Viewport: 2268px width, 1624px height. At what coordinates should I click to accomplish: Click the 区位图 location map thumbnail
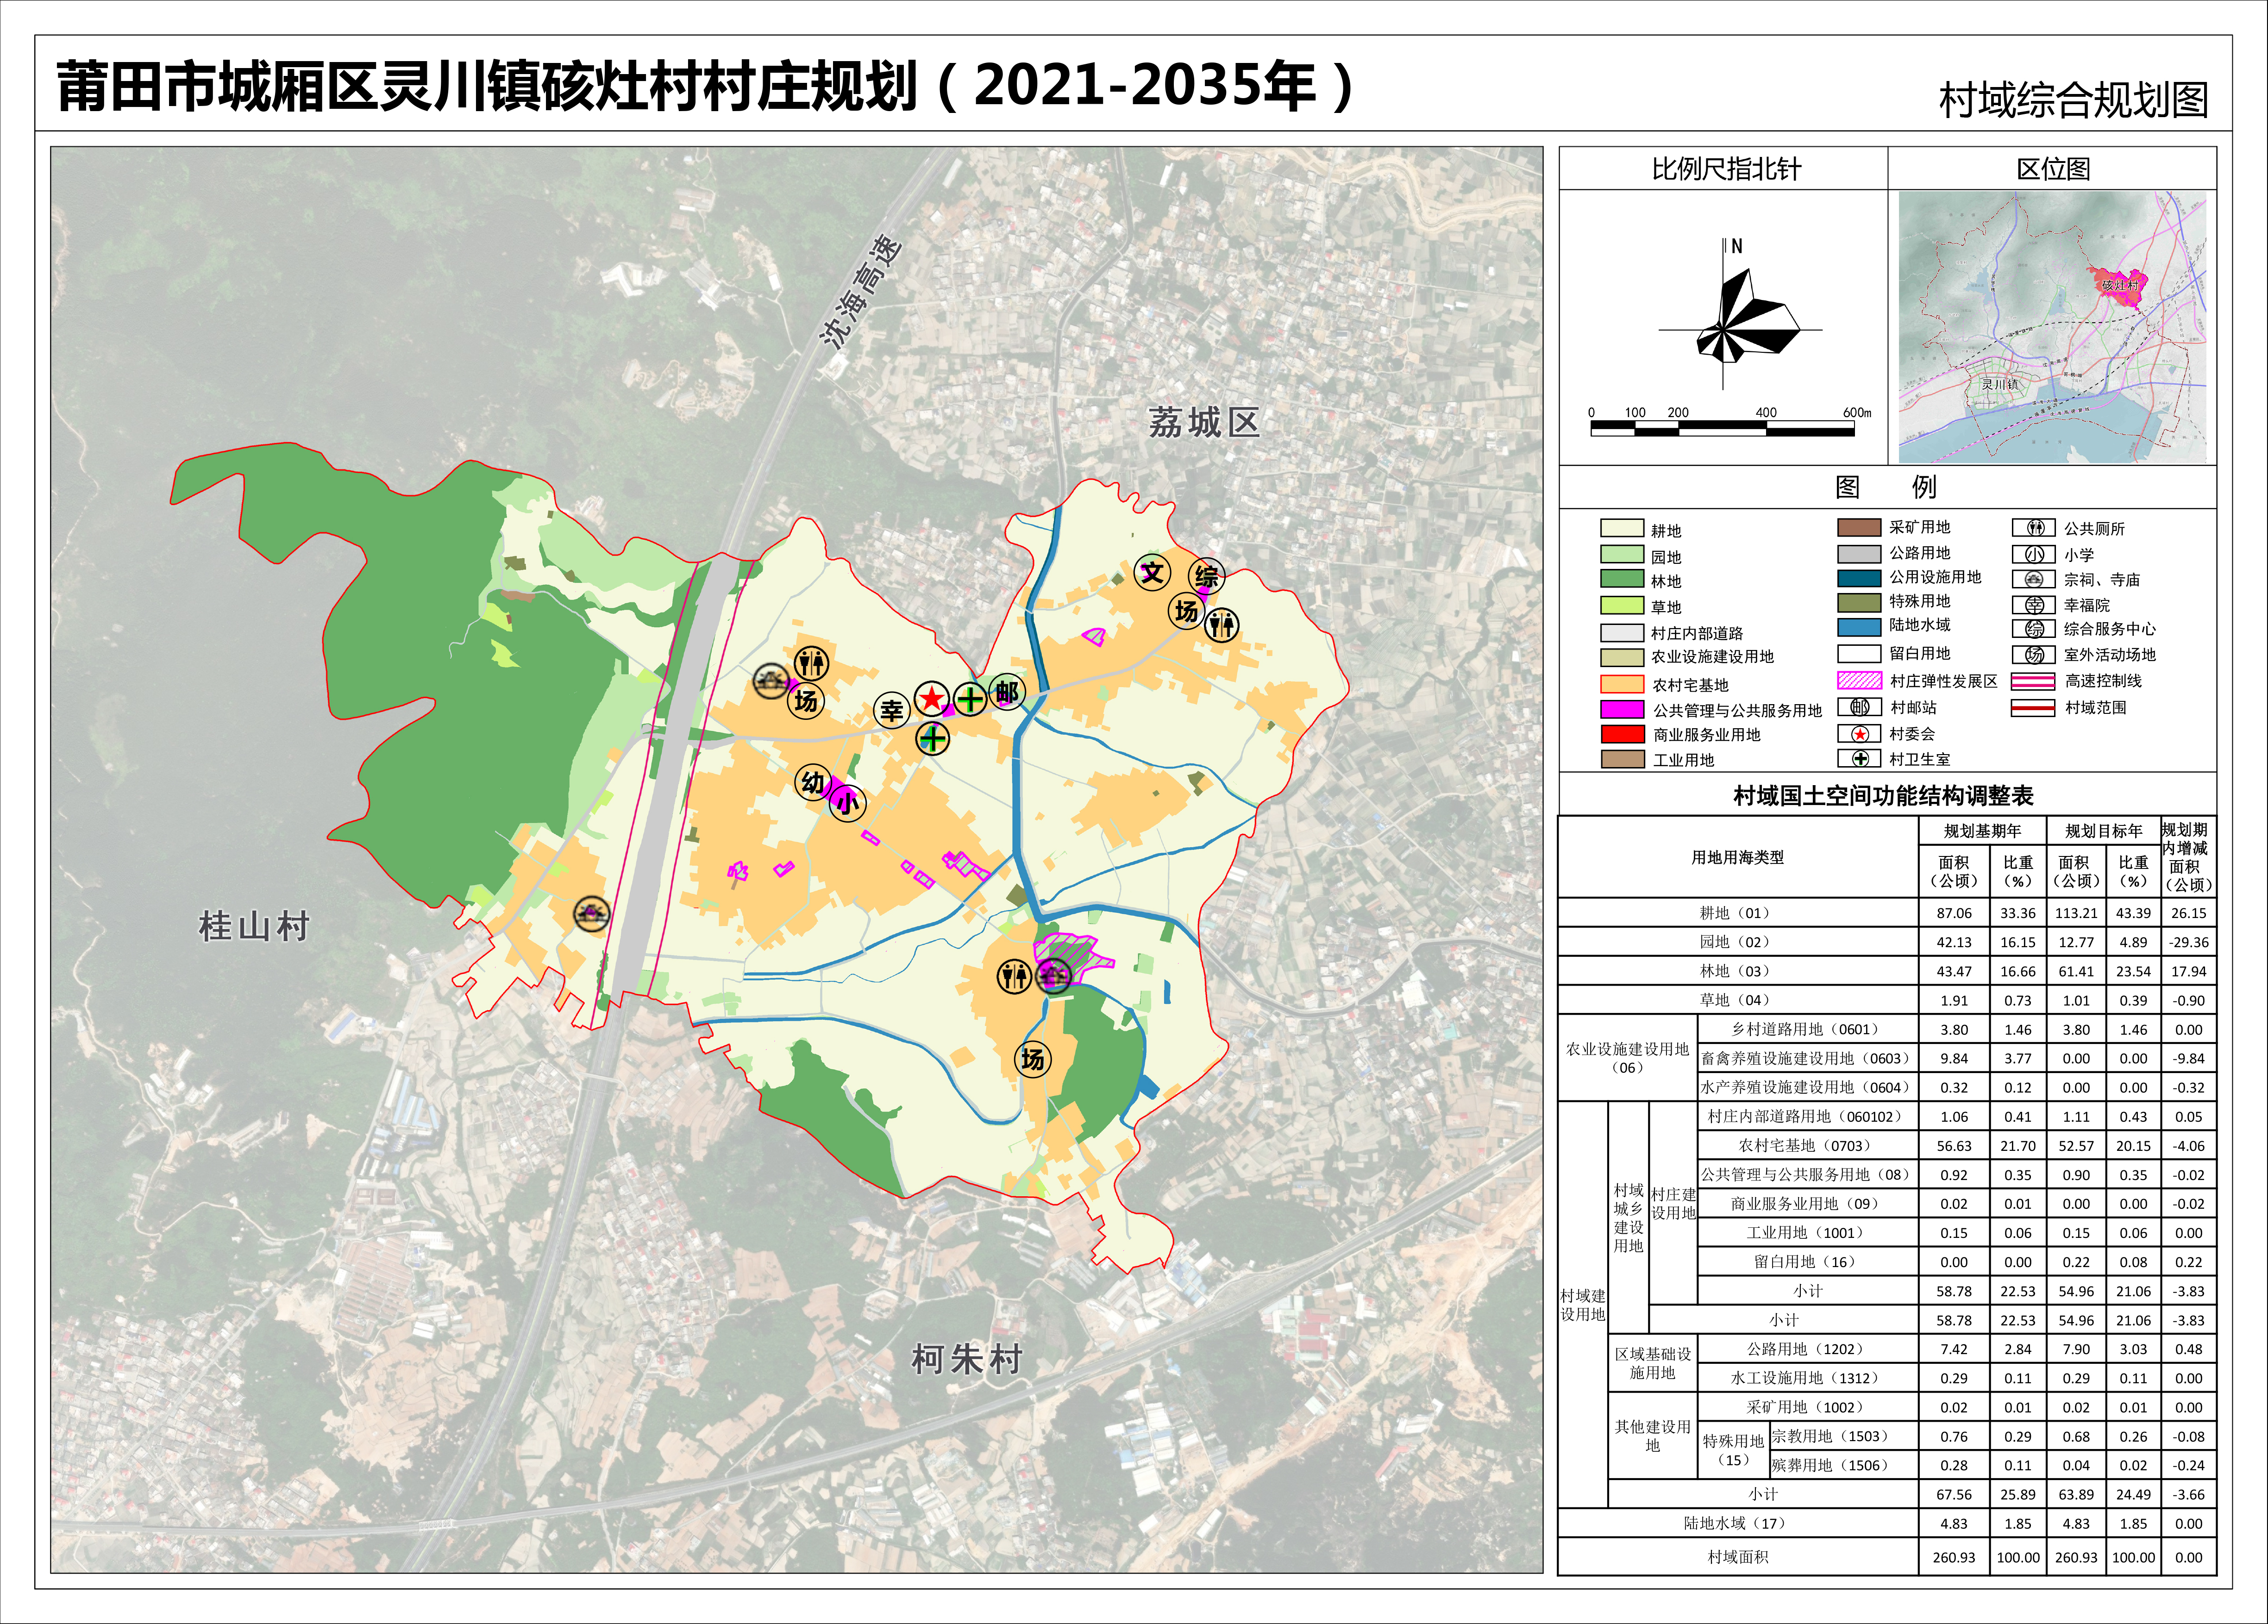2052,326
